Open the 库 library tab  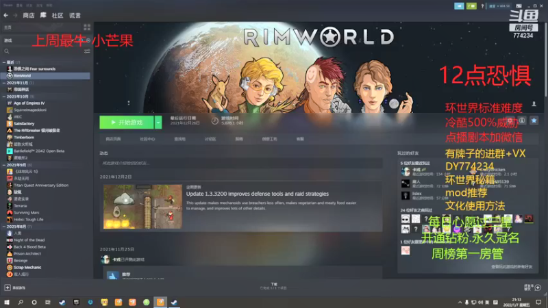point(43,15)
